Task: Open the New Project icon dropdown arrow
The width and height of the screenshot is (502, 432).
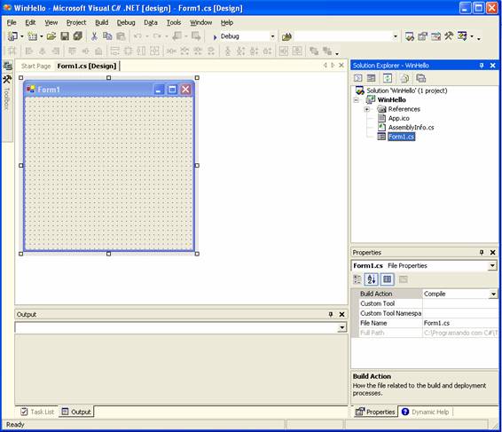Action: coord(22,36)
